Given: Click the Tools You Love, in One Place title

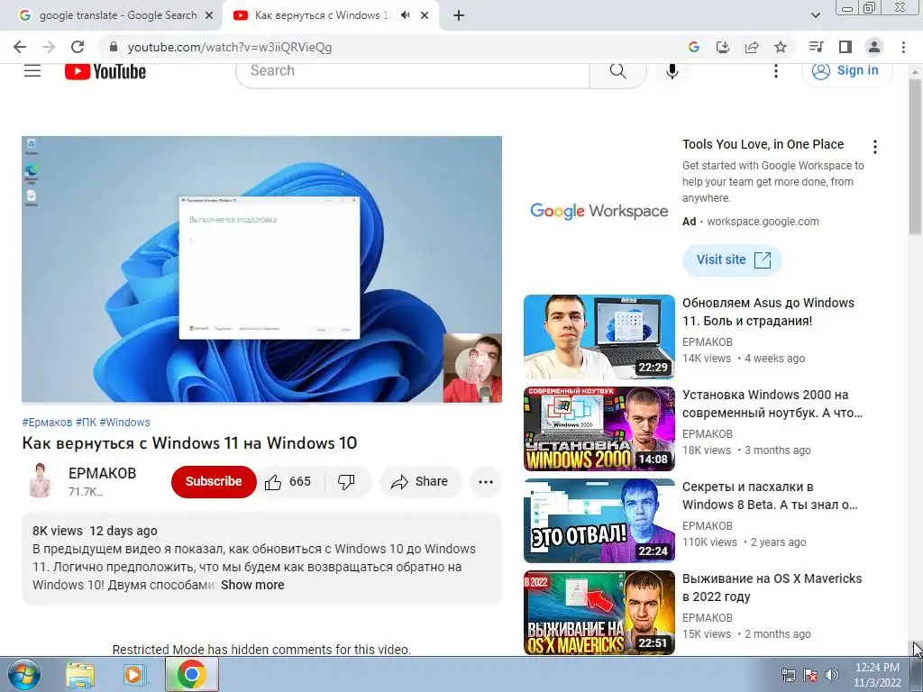Looking at the screenshot, I should 763,144.
